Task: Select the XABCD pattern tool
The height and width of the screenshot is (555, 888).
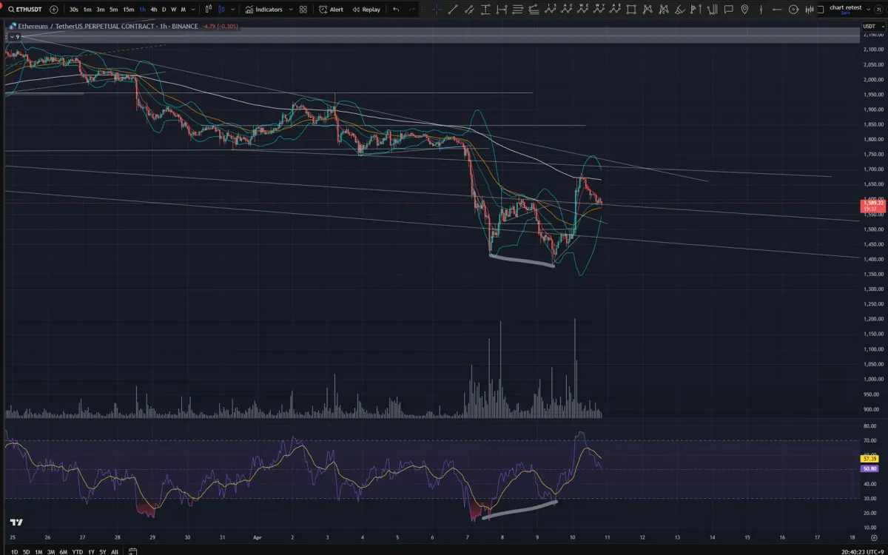Action: [647, 10]
